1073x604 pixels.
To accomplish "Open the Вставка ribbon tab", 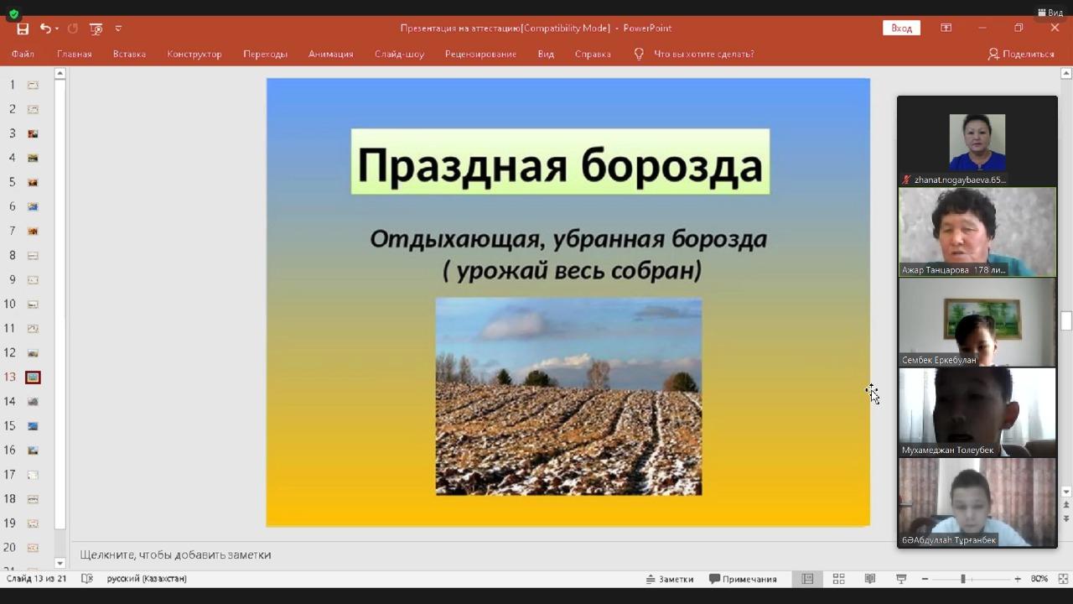I will pyautogui.click(x=129, y=54).
